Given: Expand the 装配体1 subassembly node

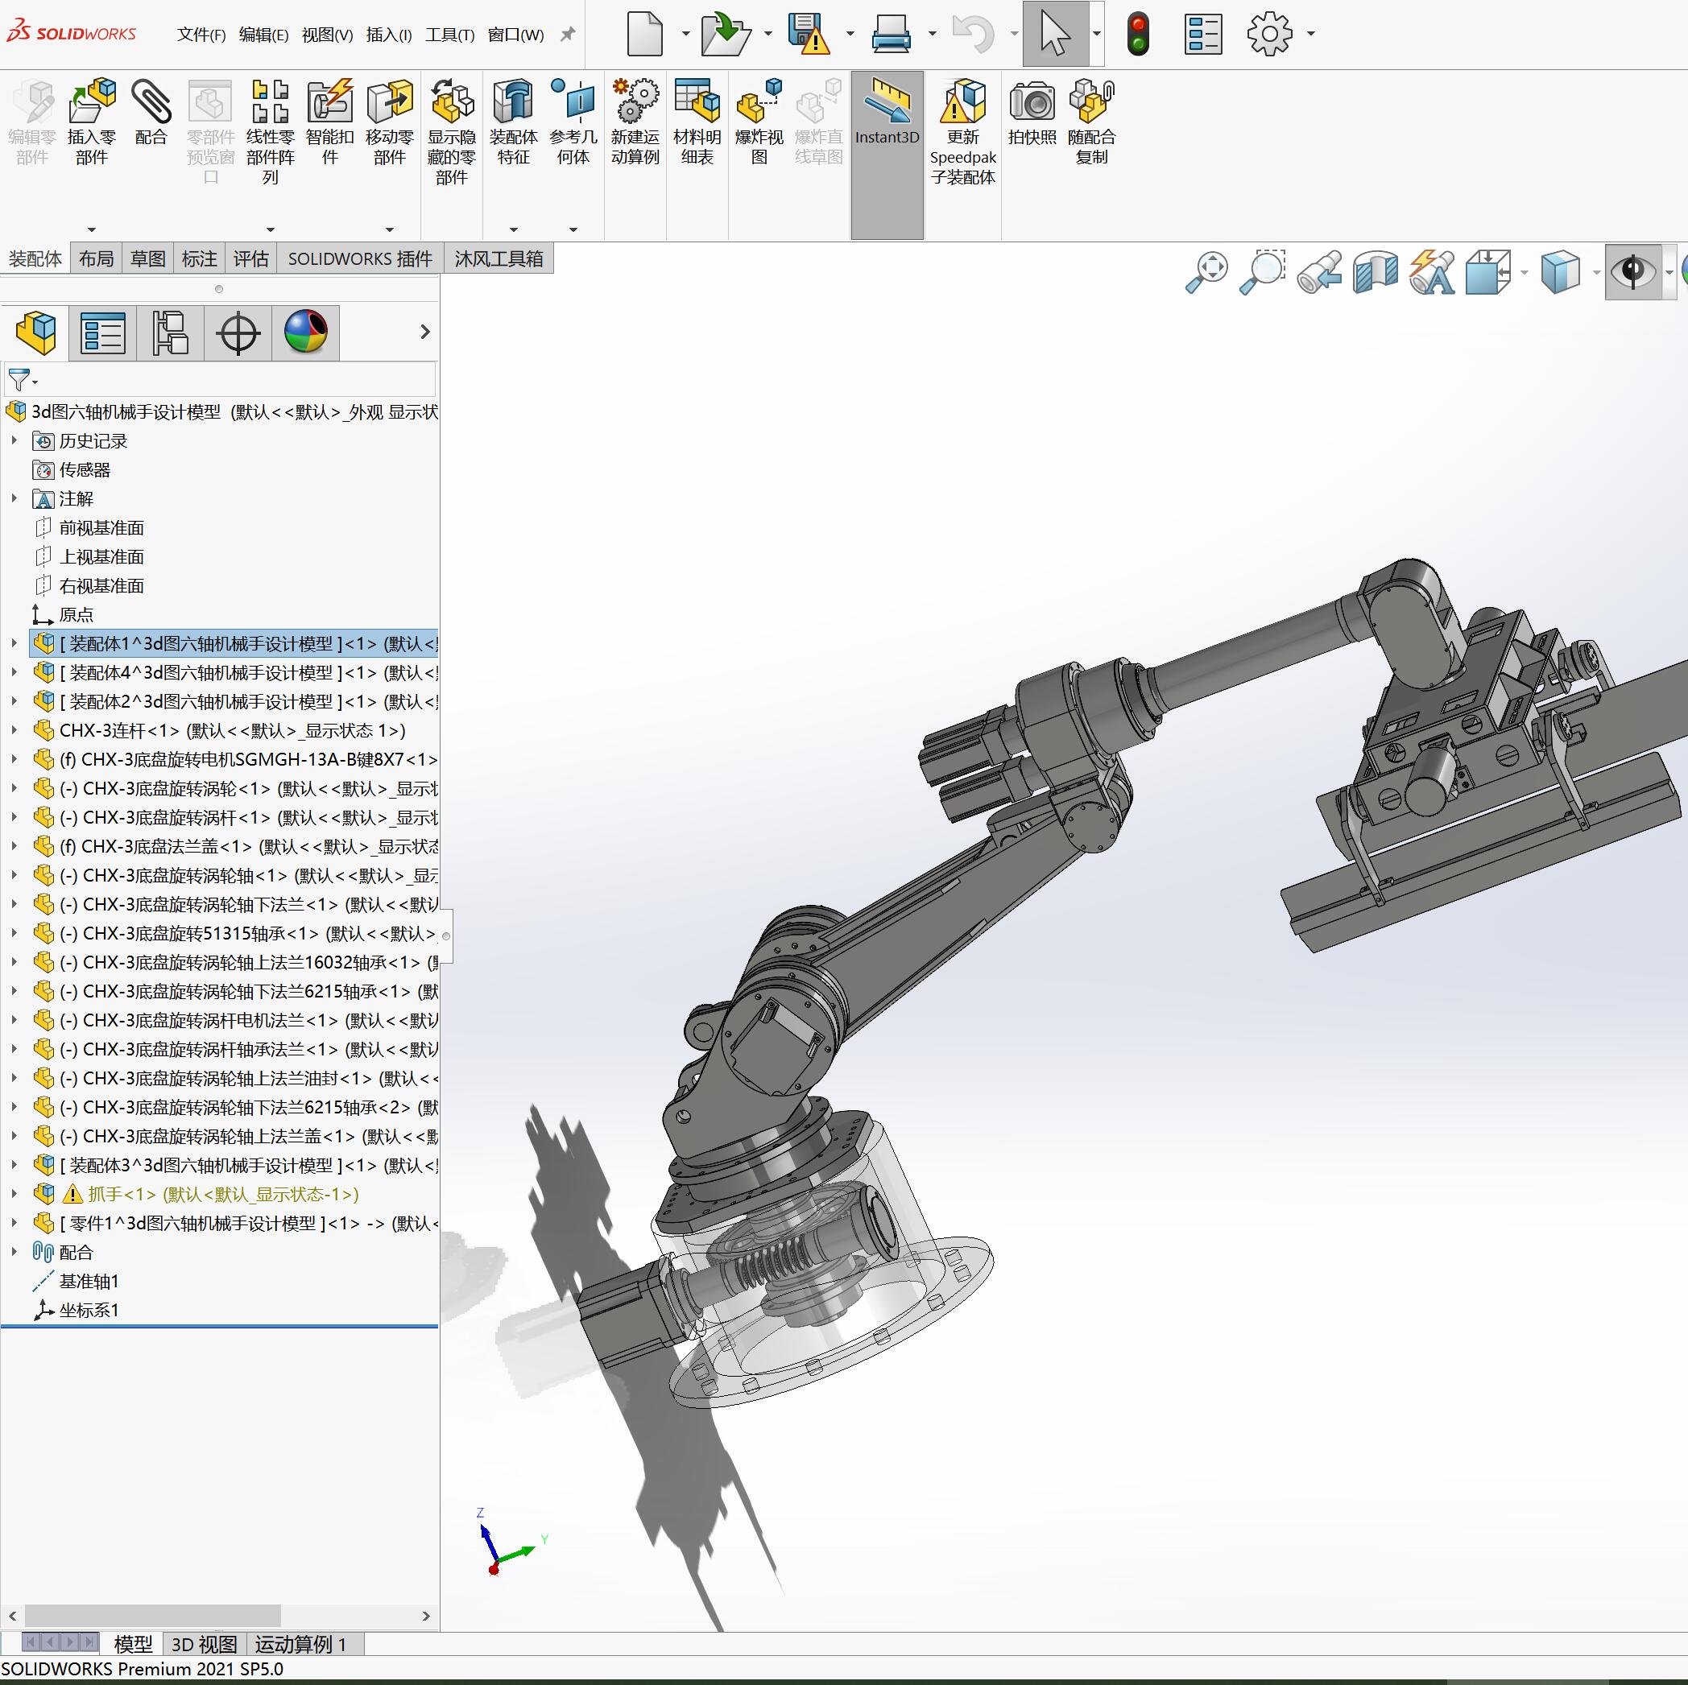Looking at the screenshot, I should [x=14, y=643].
